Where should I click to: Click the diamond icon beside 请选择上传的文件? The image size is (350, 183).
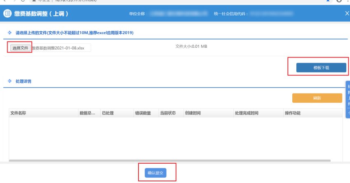pos(9,33)
